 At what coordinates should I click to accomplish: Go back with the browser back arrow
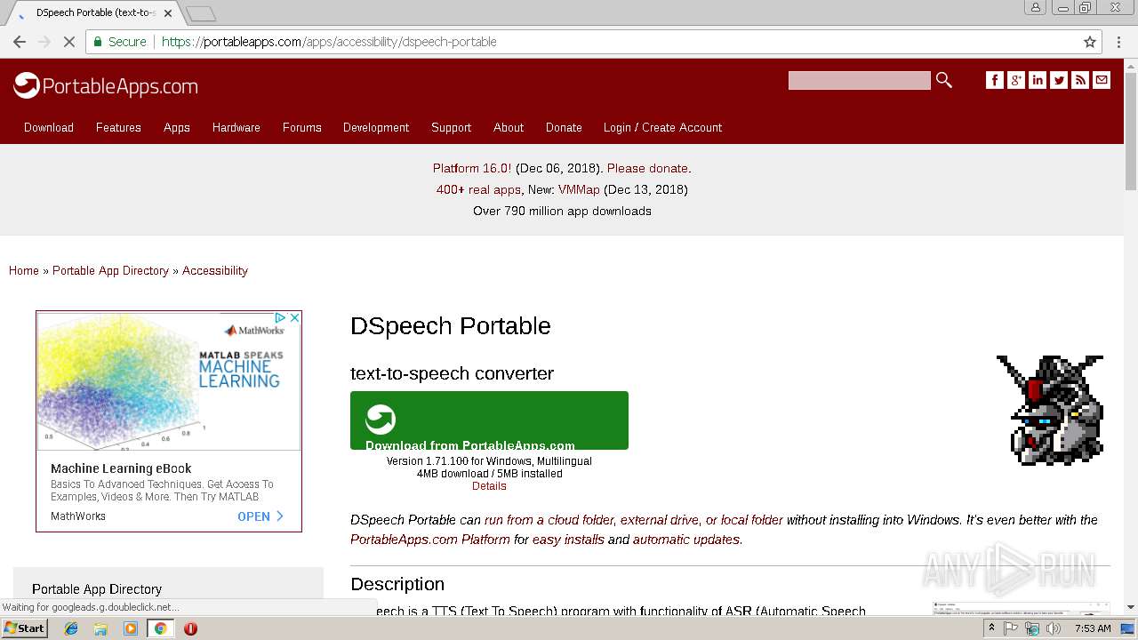tap(20, 42)
